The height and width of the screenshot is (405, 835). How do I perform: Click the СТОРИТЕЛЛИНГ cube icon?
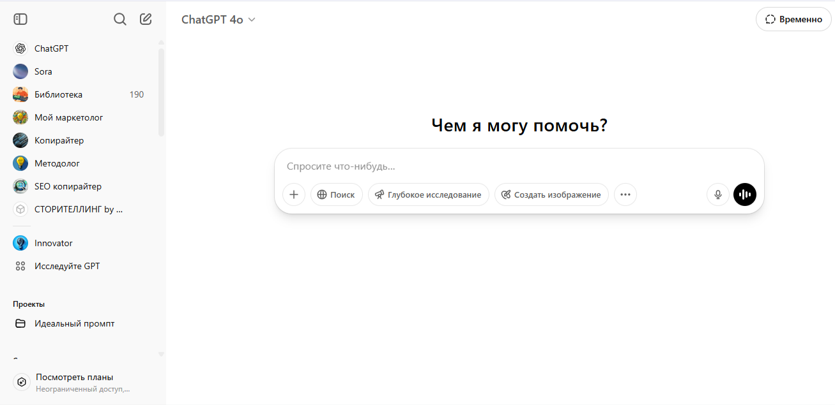pos(20,209)
